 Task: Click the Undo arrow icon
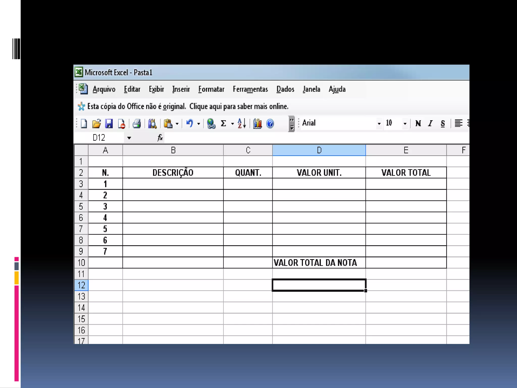pos(190,124)
